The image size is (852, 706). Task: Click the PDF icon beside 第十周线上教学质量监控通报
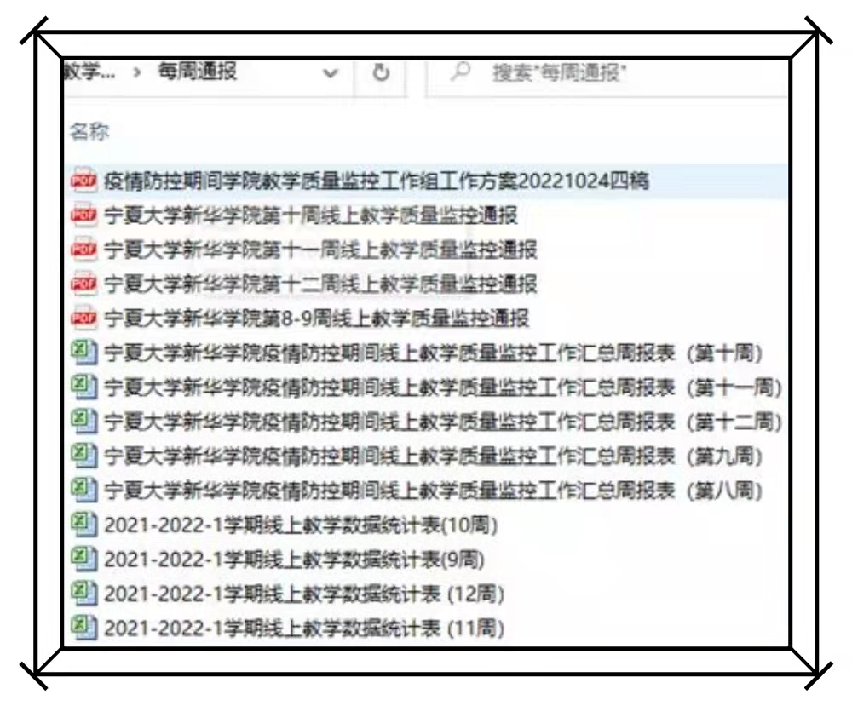tap(83, 215)
